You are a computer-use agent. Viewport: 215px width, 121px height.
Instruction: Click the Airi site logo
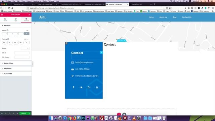coord(43,17)
